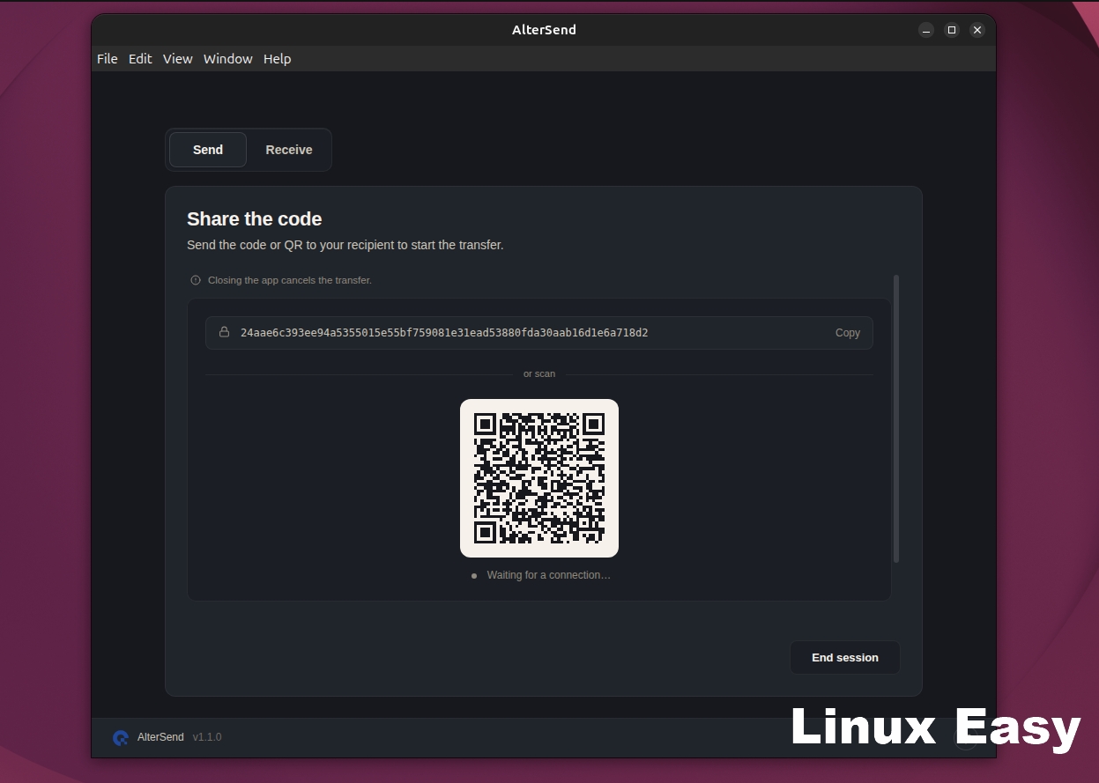
Task: Switch to the Receive tab
Action: [x=289, y=150]
